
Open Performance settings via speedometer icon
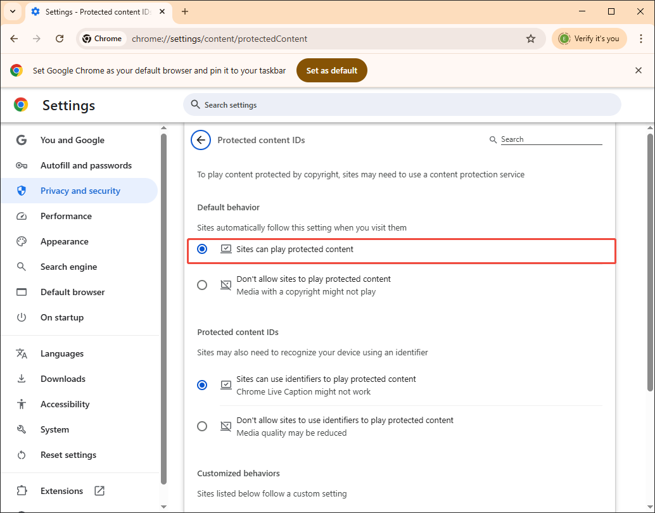[23, 216]
